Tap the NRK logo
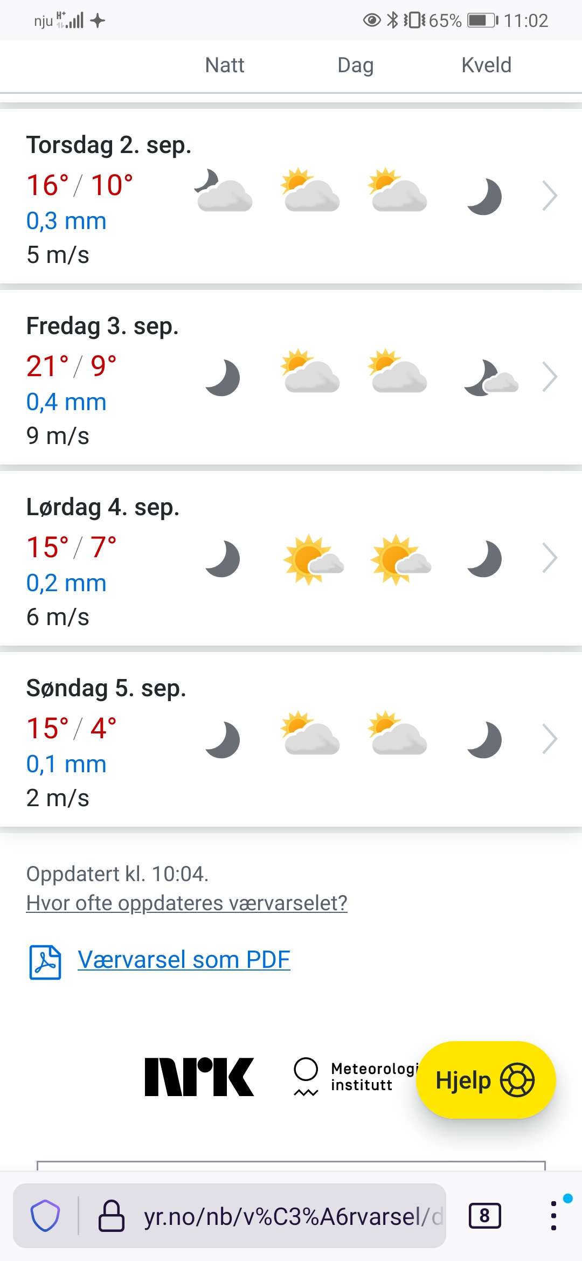 (199, 1077)
